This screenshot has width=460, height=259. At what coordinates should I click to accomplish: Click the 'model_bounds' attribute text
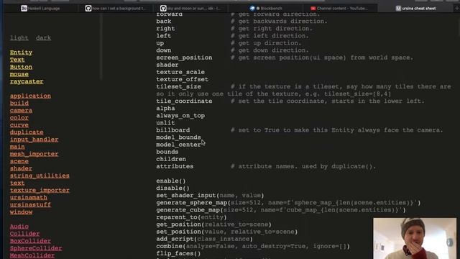[x=178, y=137]
